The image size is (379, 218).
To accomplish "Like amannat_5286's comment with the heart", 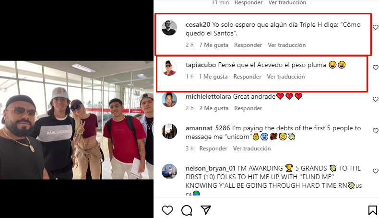I will (375, 131).
